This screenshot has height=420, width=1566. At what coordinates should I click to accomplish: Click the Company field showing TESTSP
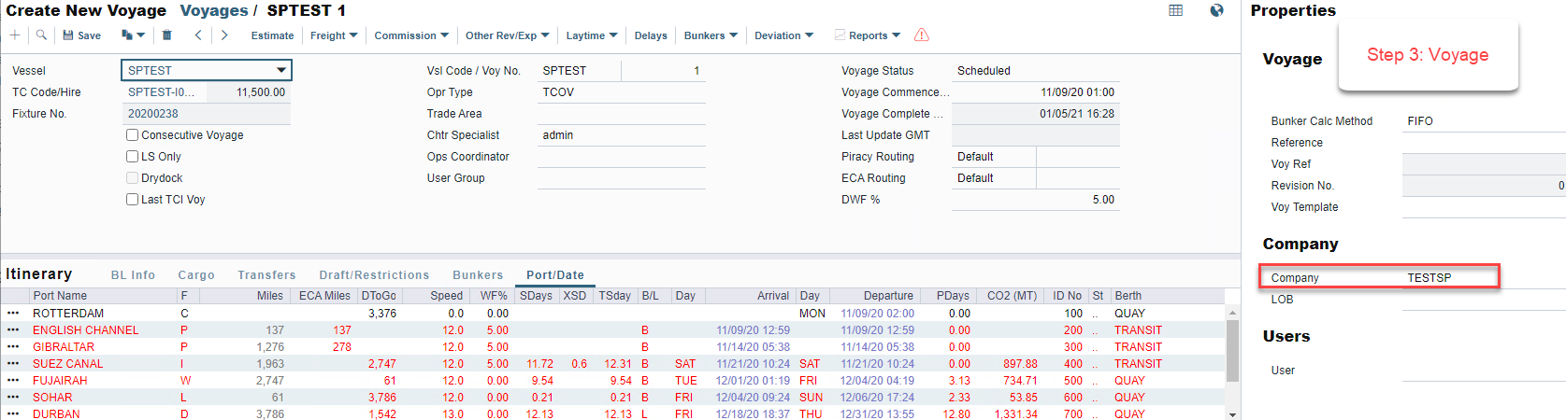tap(1449, 278)
